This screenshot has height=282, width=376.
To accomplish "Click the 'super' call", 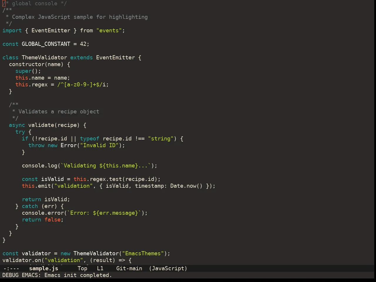I will [23, 71].
